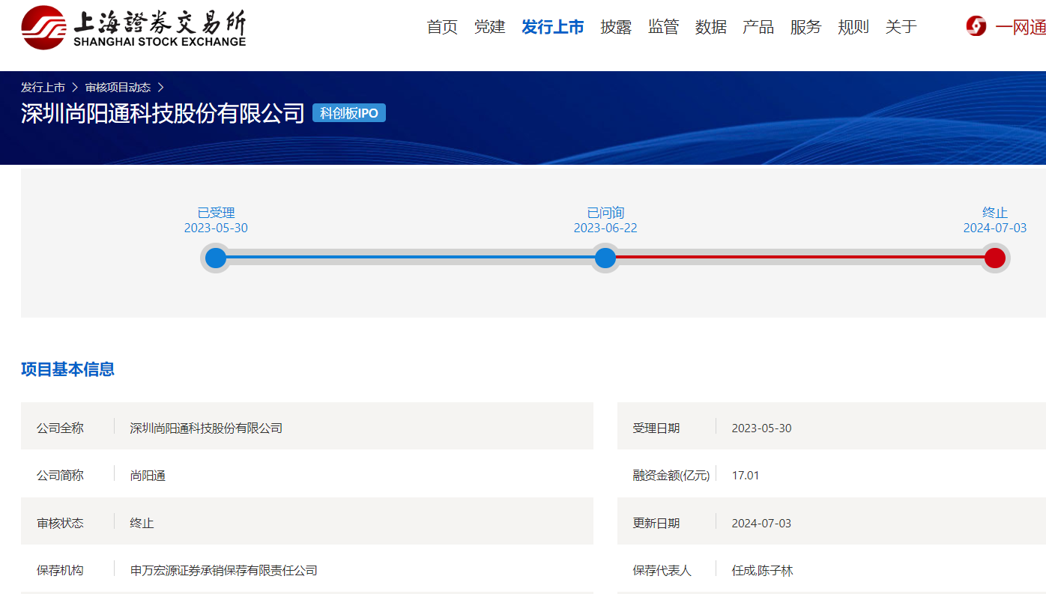Click the Shanghai Stock Exchange logo
The height and width of the screenshot is (594, 1046).
[x=133, y=27]
